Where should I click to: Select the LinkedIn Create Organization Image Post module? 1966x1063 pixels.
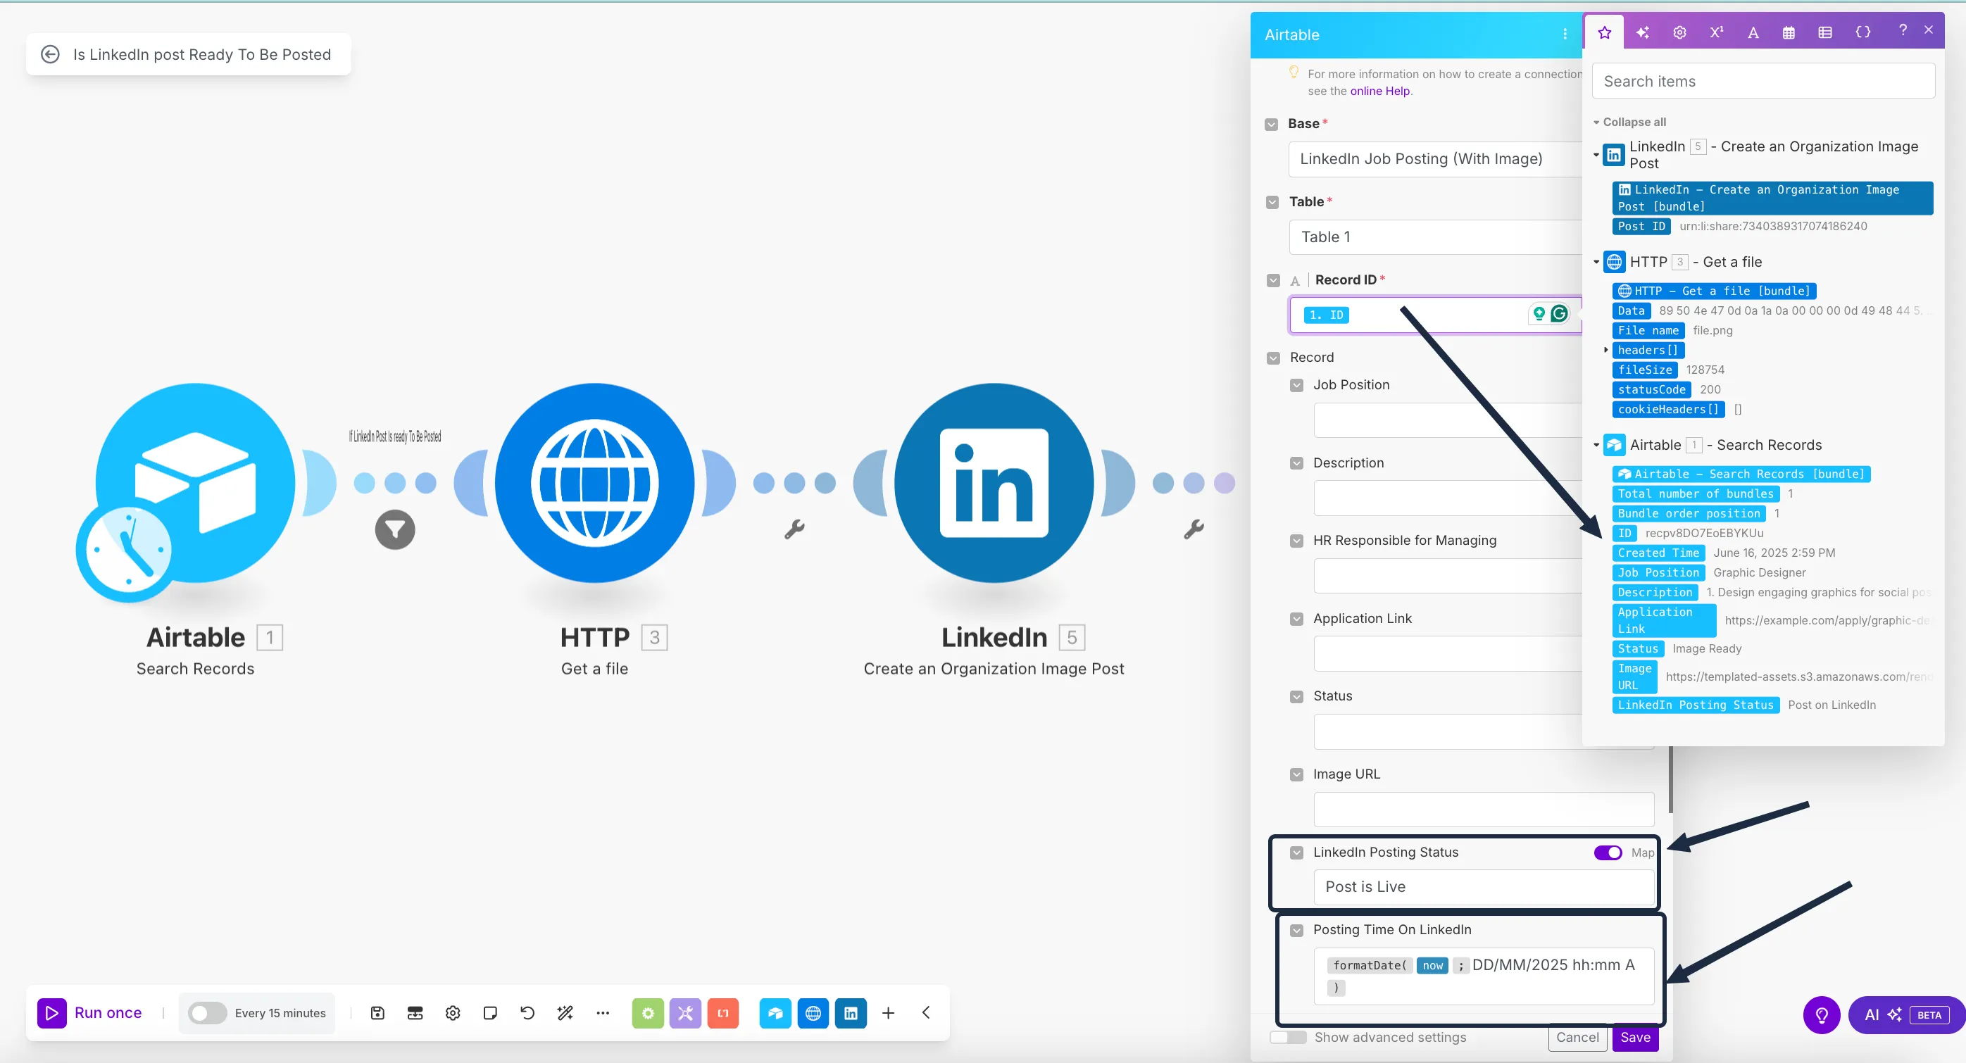994,483
